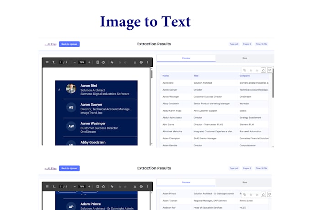311x210 pixels.
Task: Click the Abby Goodstein name cell in table
Action: [x=171, y=104]
